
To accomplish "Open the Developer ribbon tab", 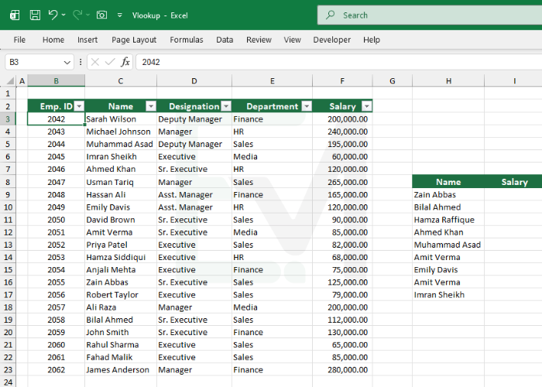I will 332,39.
